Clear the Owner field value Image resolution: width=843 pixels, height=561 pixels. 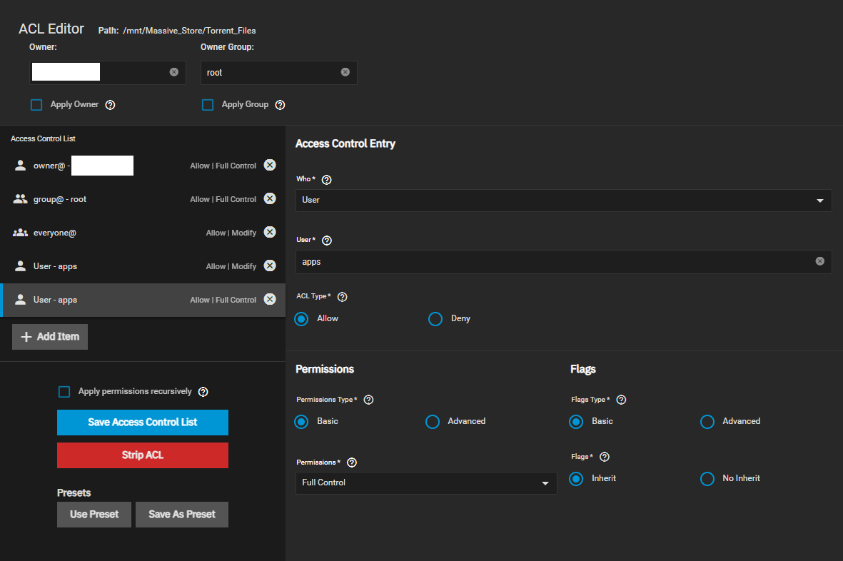(x=173, y=72)
